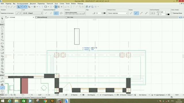Select the highlighted arrowhead option
This screenshot has width=184, height=103.
tap(136, 13)
